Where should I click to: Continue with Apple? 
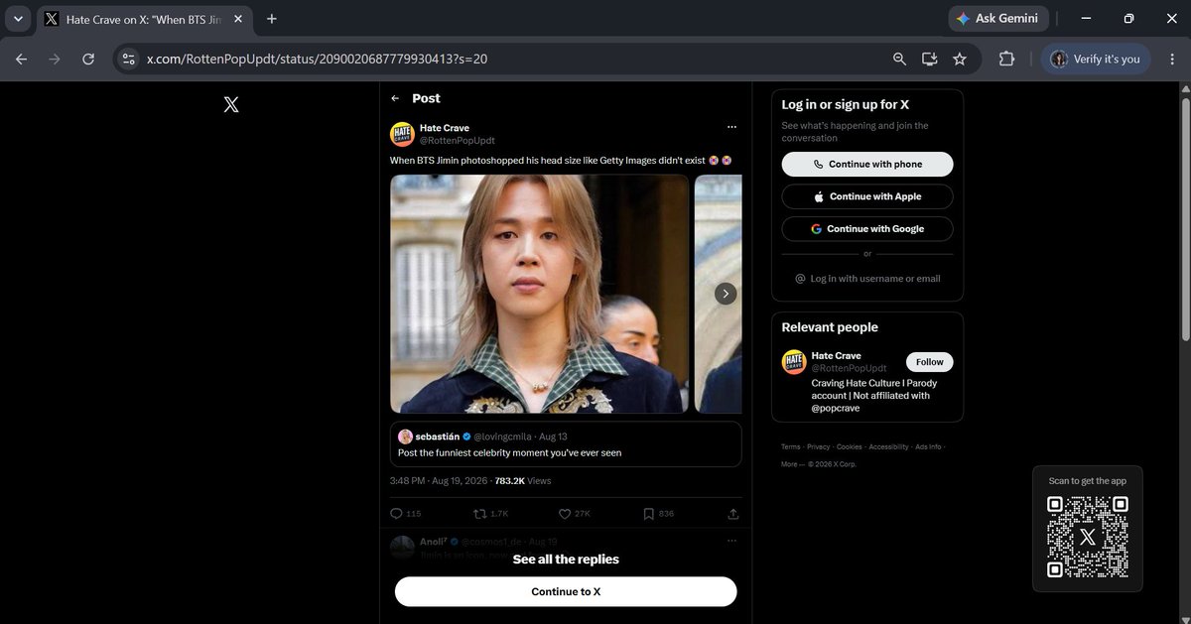click(867, 196)
